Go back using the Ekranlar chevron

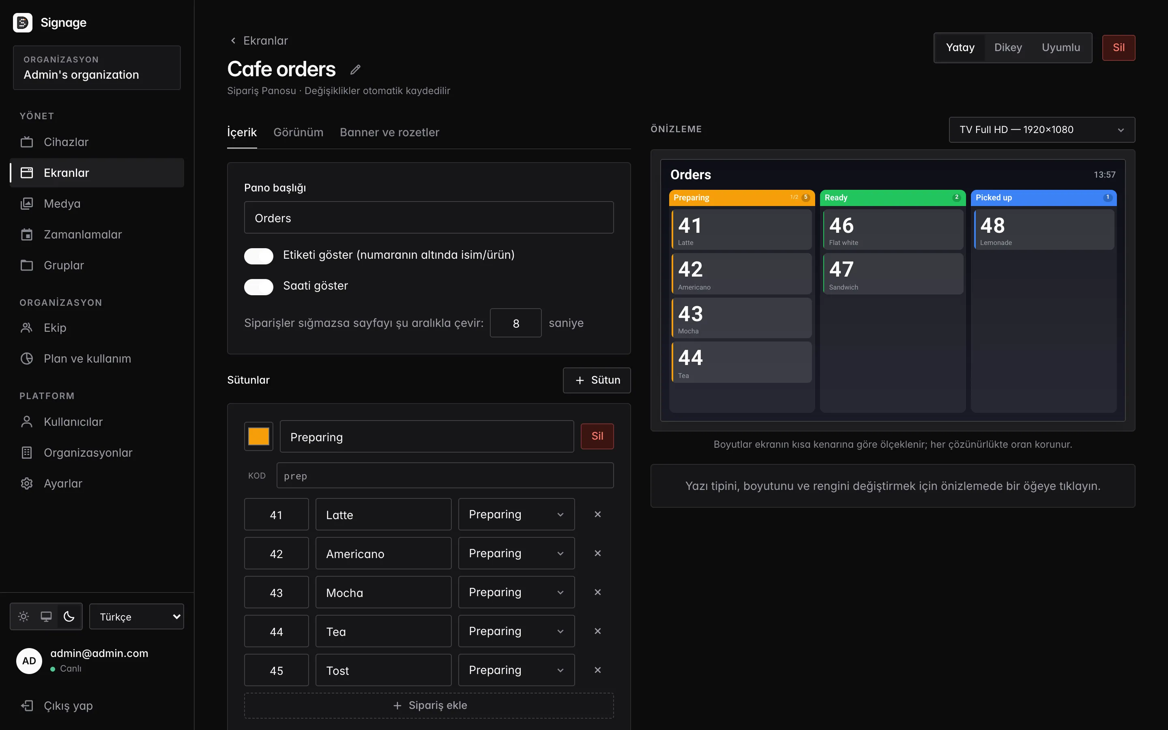tap(234, 41)
